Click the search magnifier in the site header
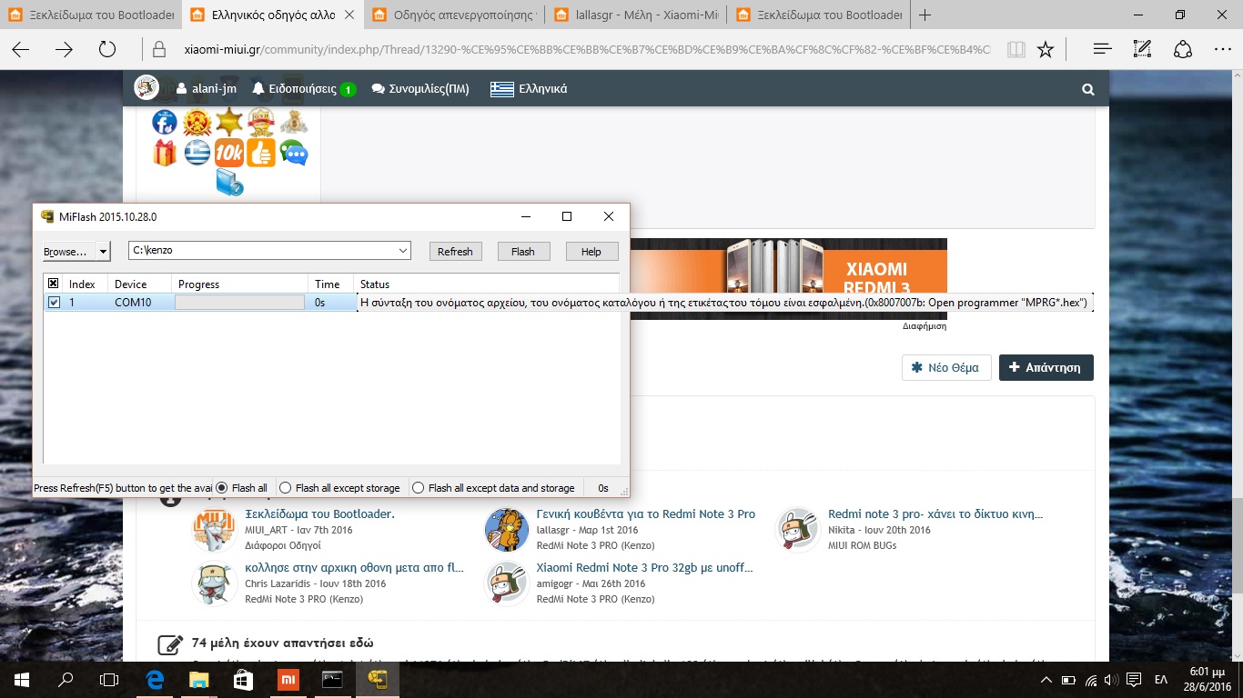Screen dimensions: 1243x698 point(1087,89)
